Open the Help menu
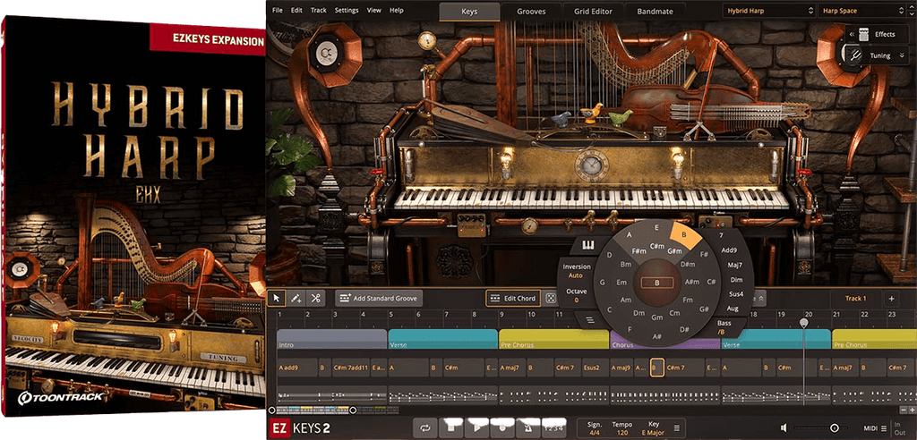 [x=397, y=11]
